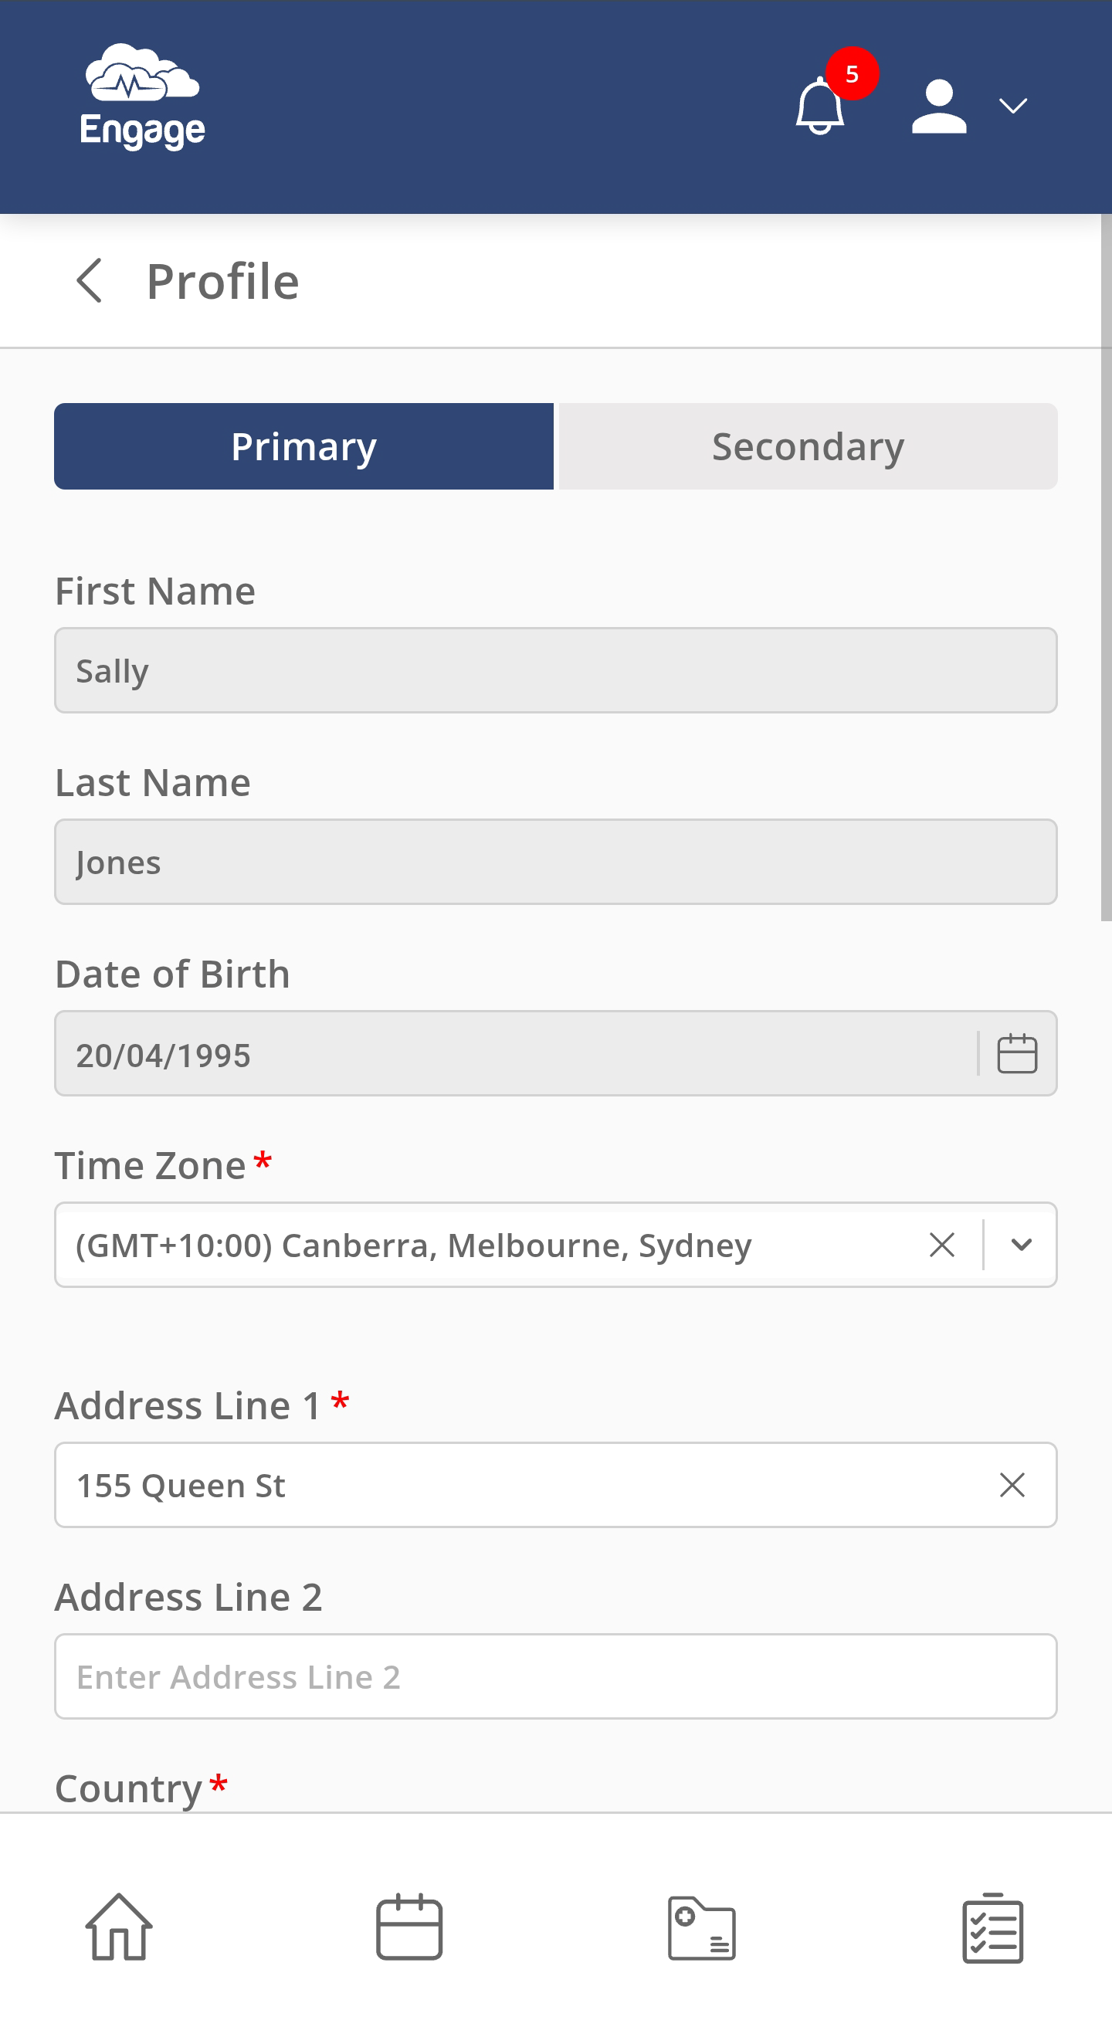
Task: Click the red notification count badge
Action: 852,74
